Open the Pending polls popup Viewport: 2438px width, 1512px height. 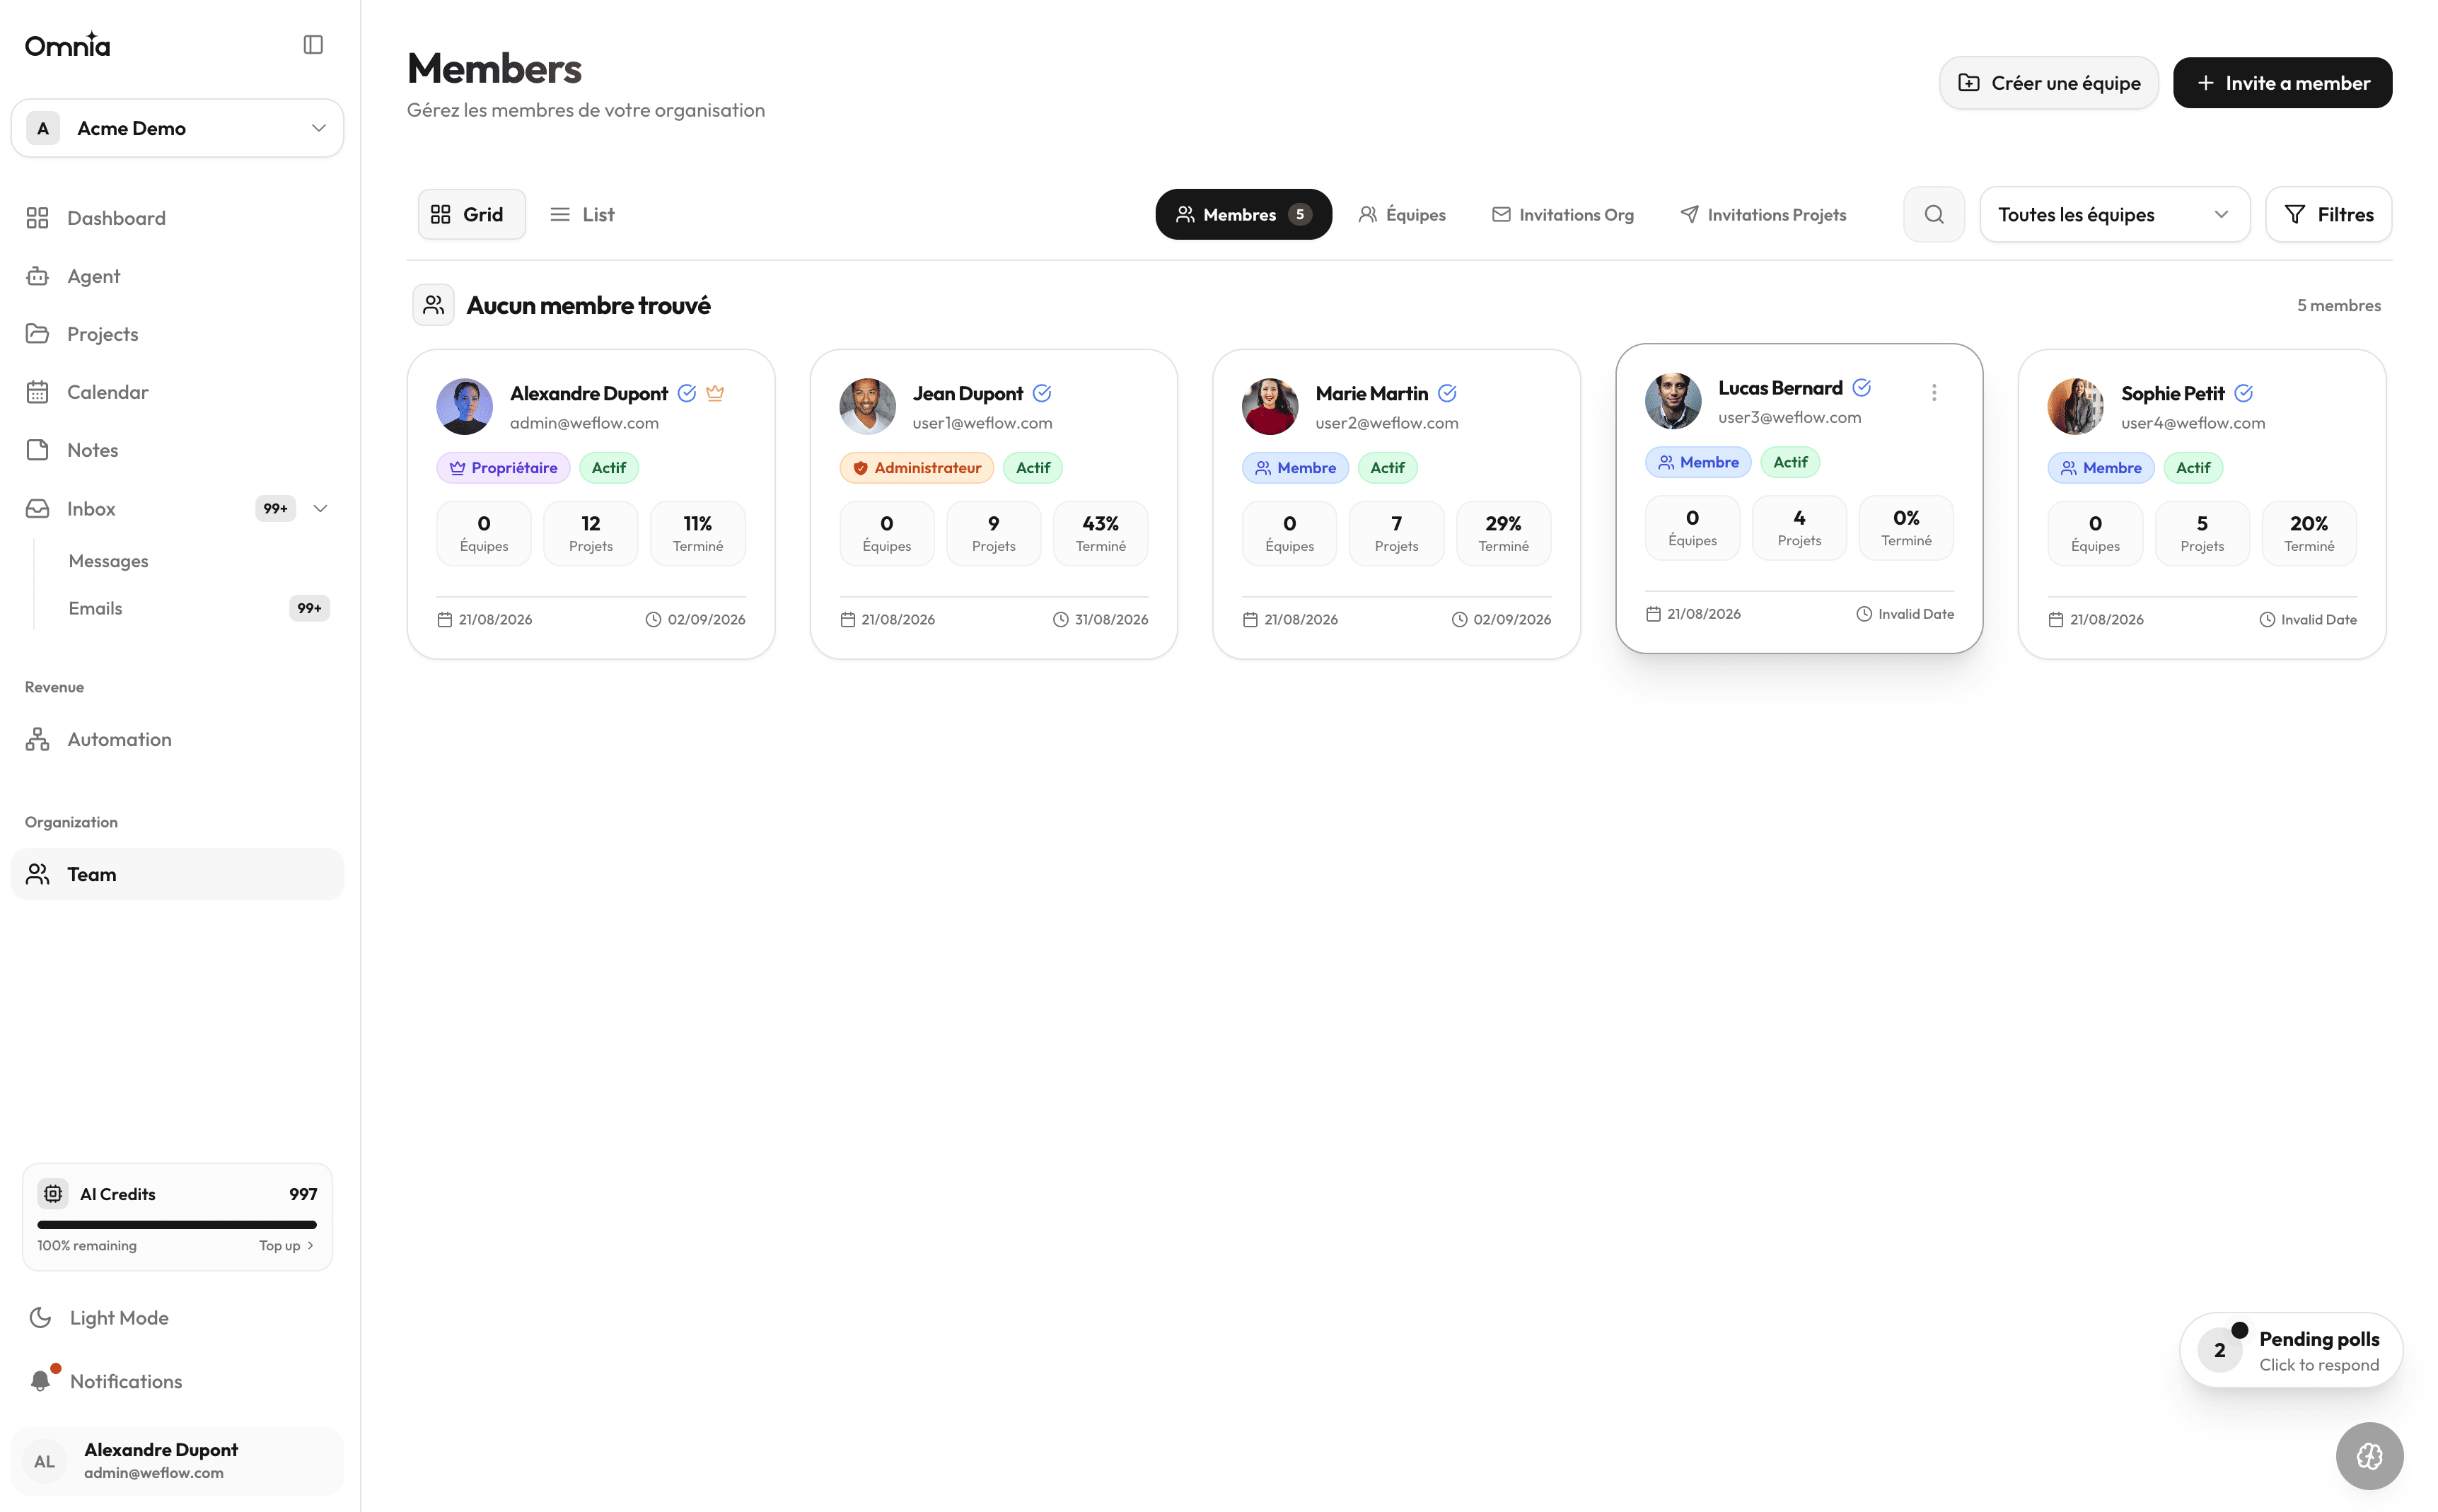pos(2291,1350)
